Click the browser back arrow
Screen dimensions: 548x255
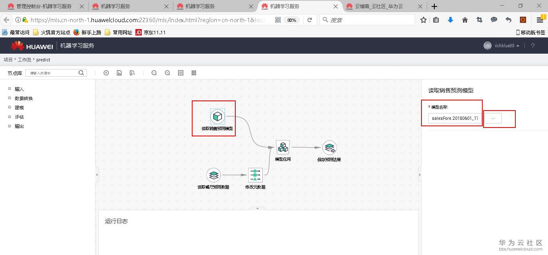point(6,20)
